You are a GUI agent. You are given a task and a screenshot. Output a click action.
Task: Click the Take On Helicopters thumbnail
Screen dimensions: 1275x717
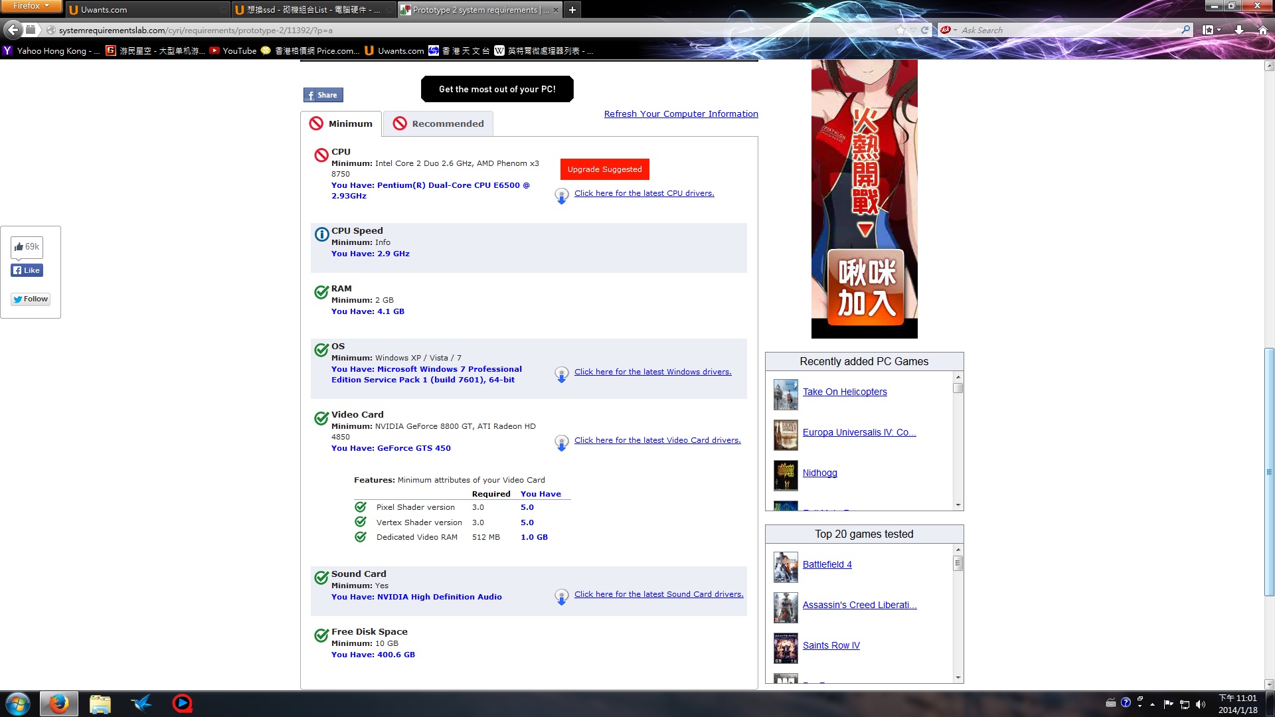[786, 394]
